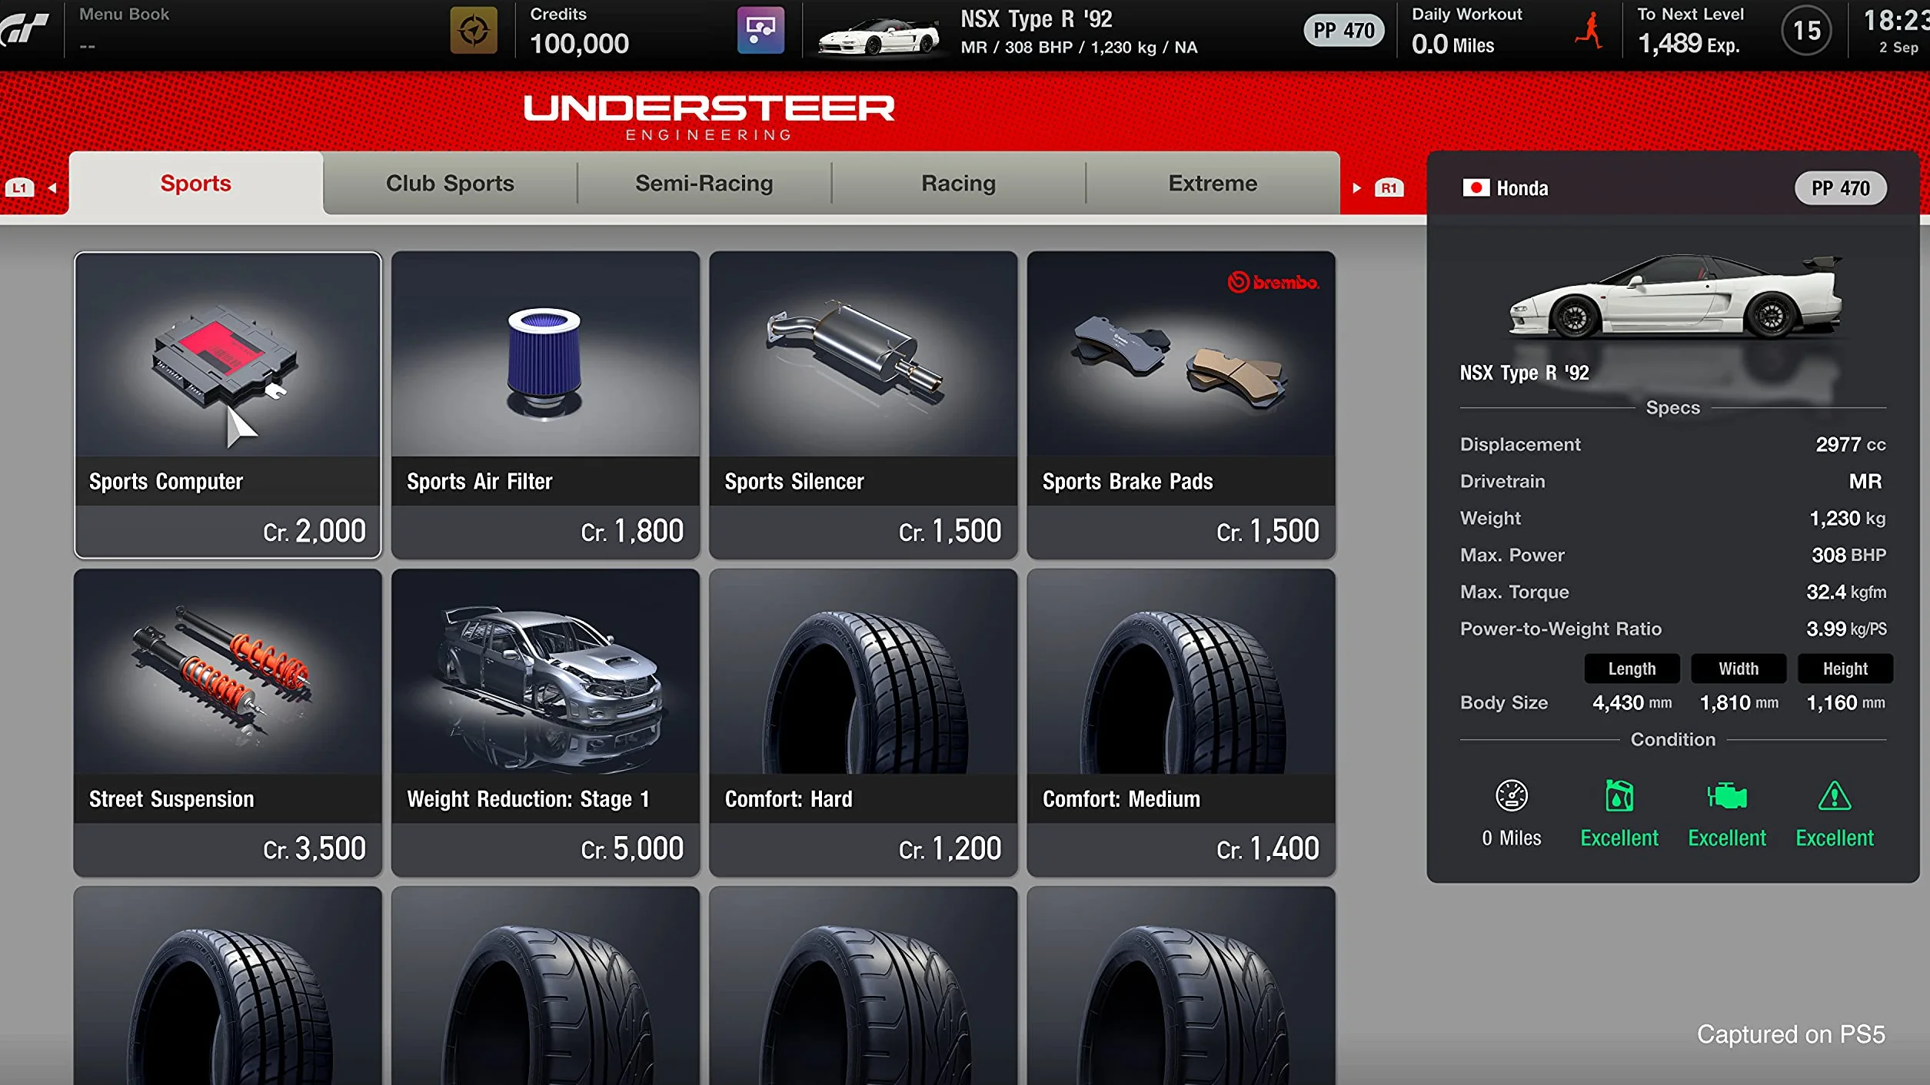Click the PP 470 badge in top bar
Viewport: 1930px width, 1085px height.
(x=1343, y=31)
